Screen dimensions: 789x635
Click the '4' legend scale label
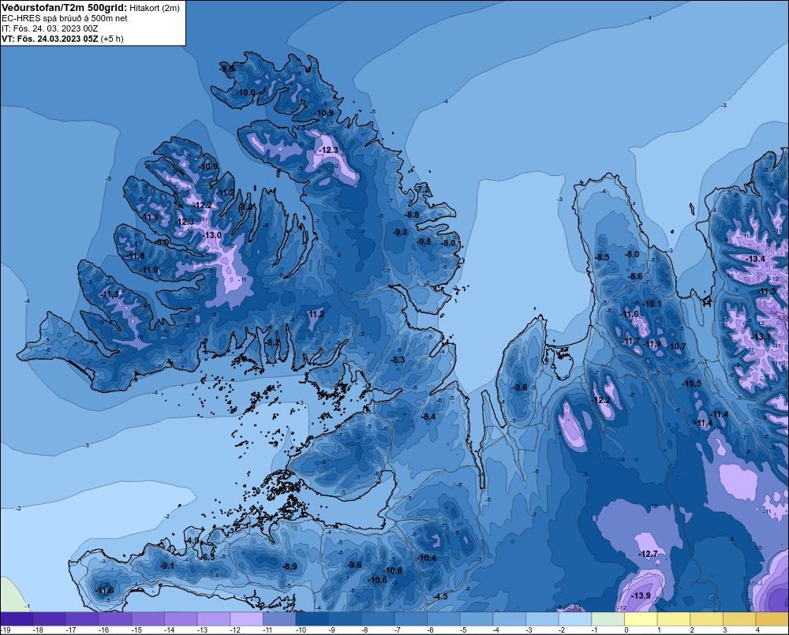pyautogui.click(x=757, y=630)
